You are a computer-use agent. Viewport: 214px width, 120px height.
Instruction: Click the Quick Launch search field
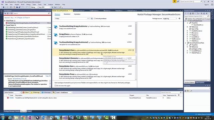tap(191, 1)
